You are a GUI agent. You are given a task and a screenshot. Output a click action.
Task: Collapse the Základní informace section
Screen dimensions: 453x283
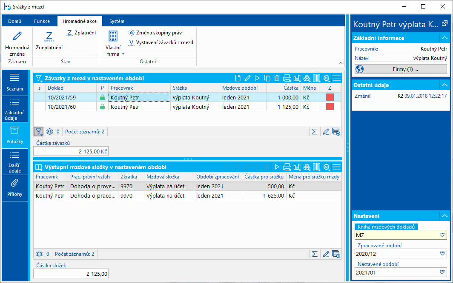pyautogui.click(x=444, y=38)
